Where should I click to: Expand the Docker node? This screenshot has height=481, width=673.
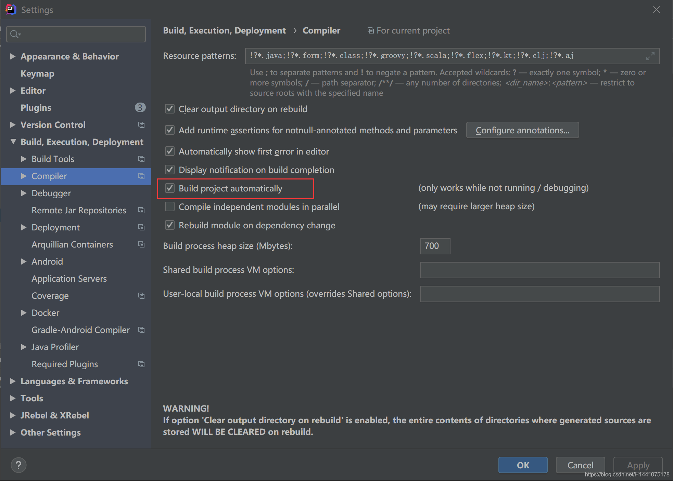tap(24, 313)
